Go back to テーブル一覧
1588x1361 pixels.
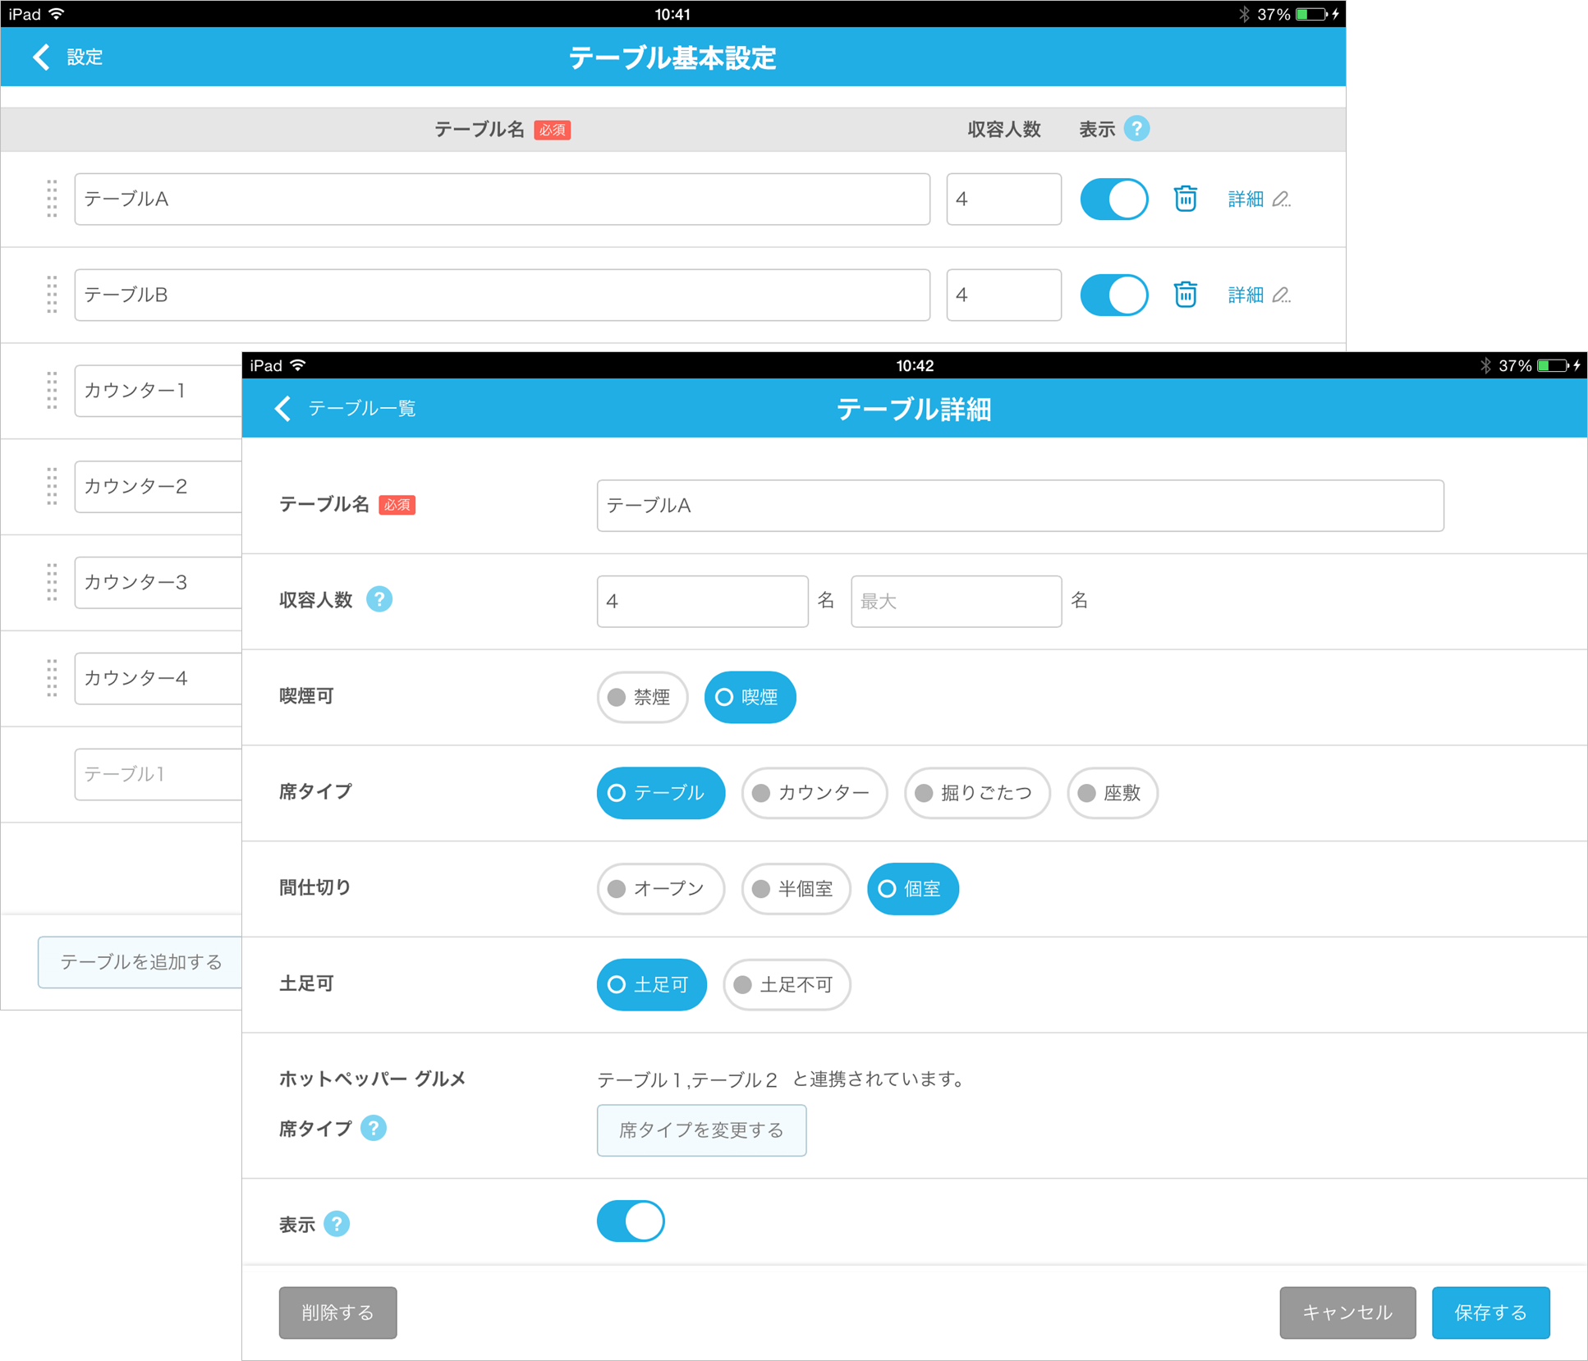(346, 409)
